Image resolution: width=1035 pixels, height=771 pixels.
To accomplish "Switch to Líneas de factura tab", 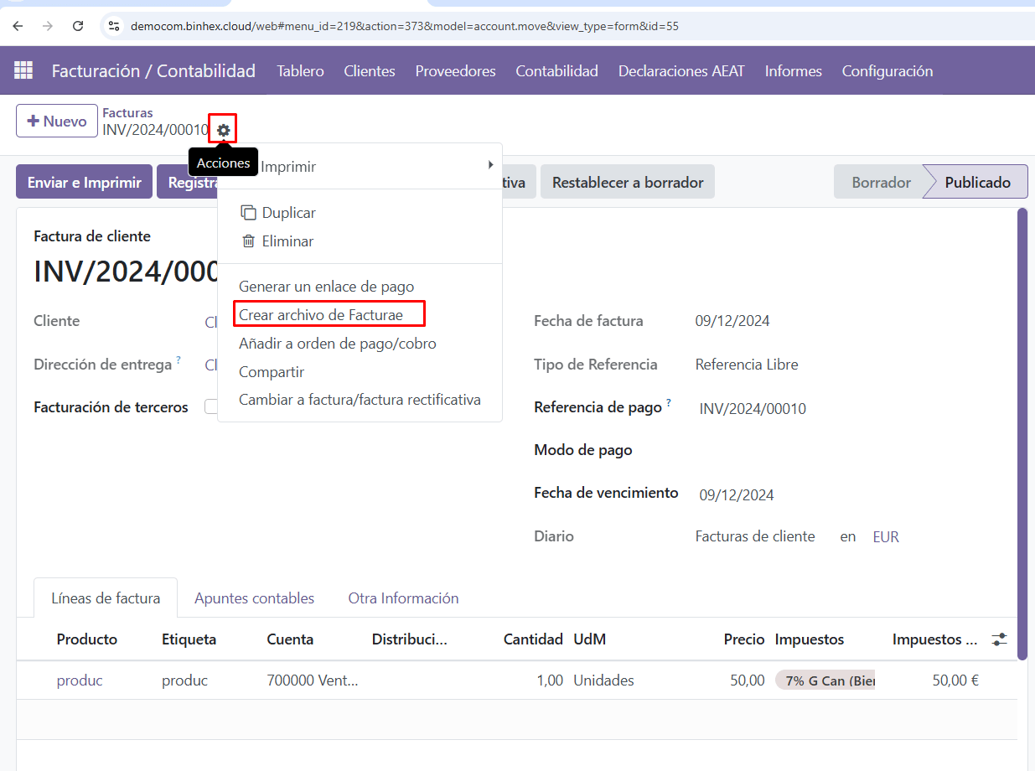I will [x=106, y=598].
